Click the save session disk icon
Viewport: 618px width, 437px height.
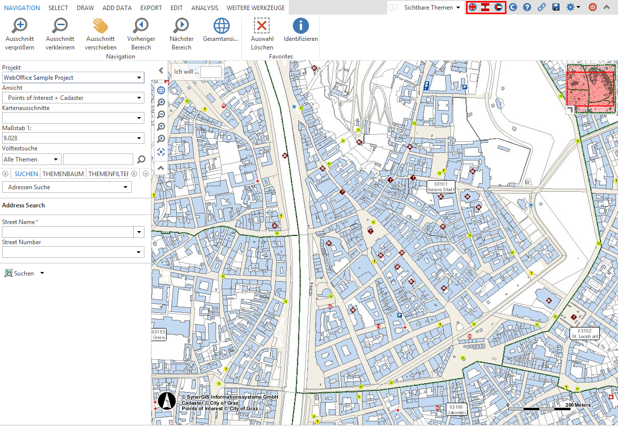click(556, 7)
